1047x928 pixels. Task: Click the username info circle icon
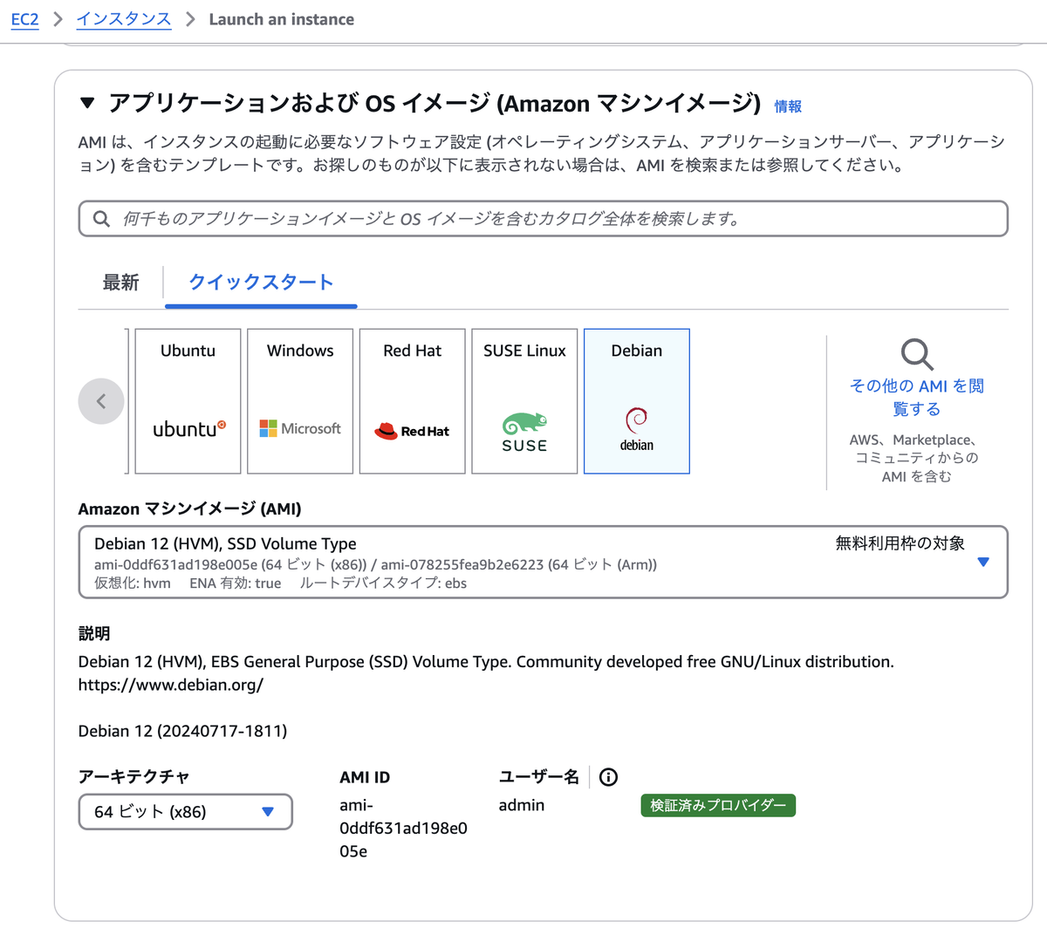point(609,777)
